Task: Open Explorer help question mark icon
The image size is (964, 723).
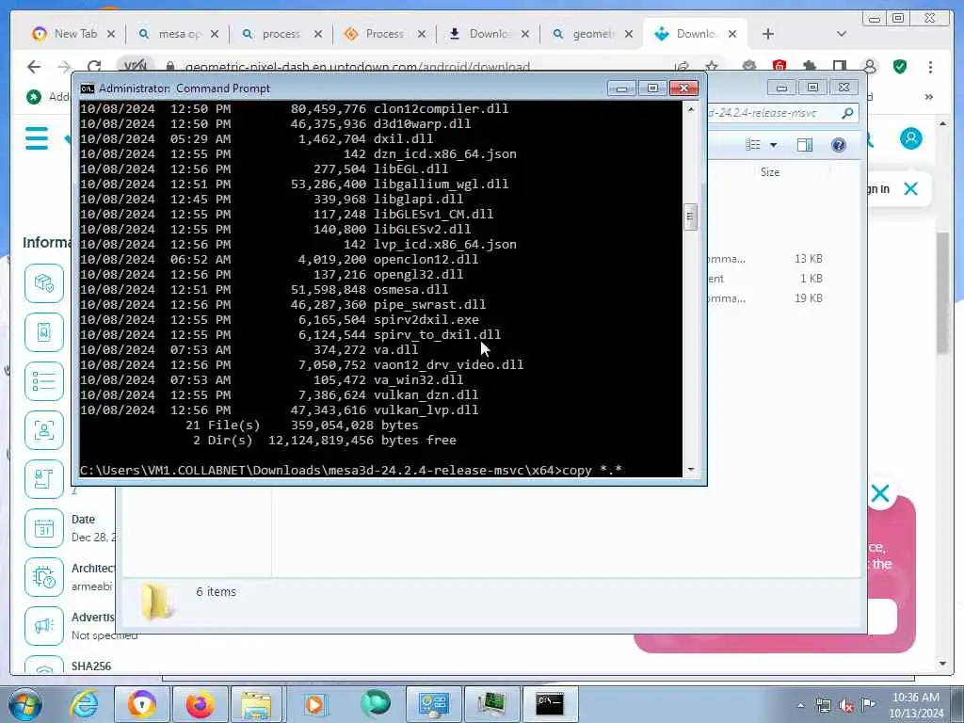Action: tap(839, 144)
